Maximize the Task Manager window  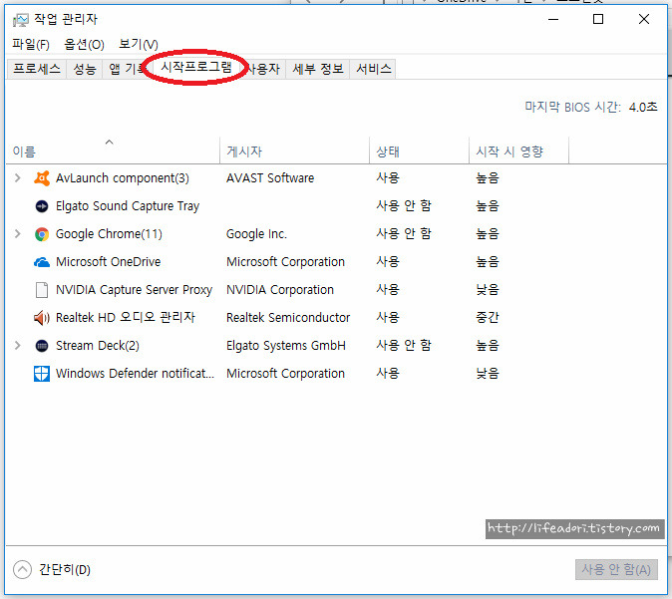pos(598,19)
